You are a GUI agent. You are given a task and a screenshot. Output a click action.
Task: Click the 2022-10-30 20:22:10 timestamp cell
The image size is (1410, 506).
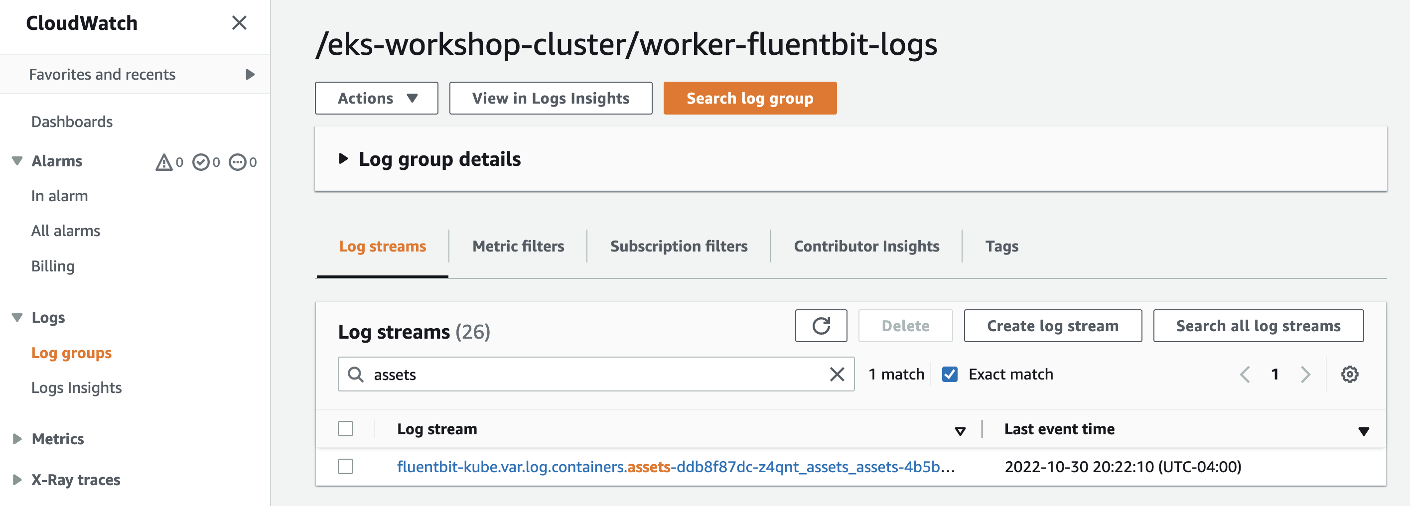(1123, 467)
